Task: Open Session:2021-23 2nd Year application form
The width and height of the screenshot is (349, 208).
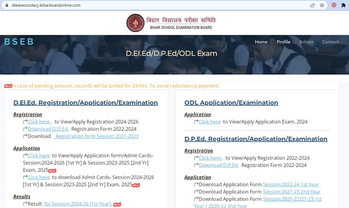Action: click(291, 192)
